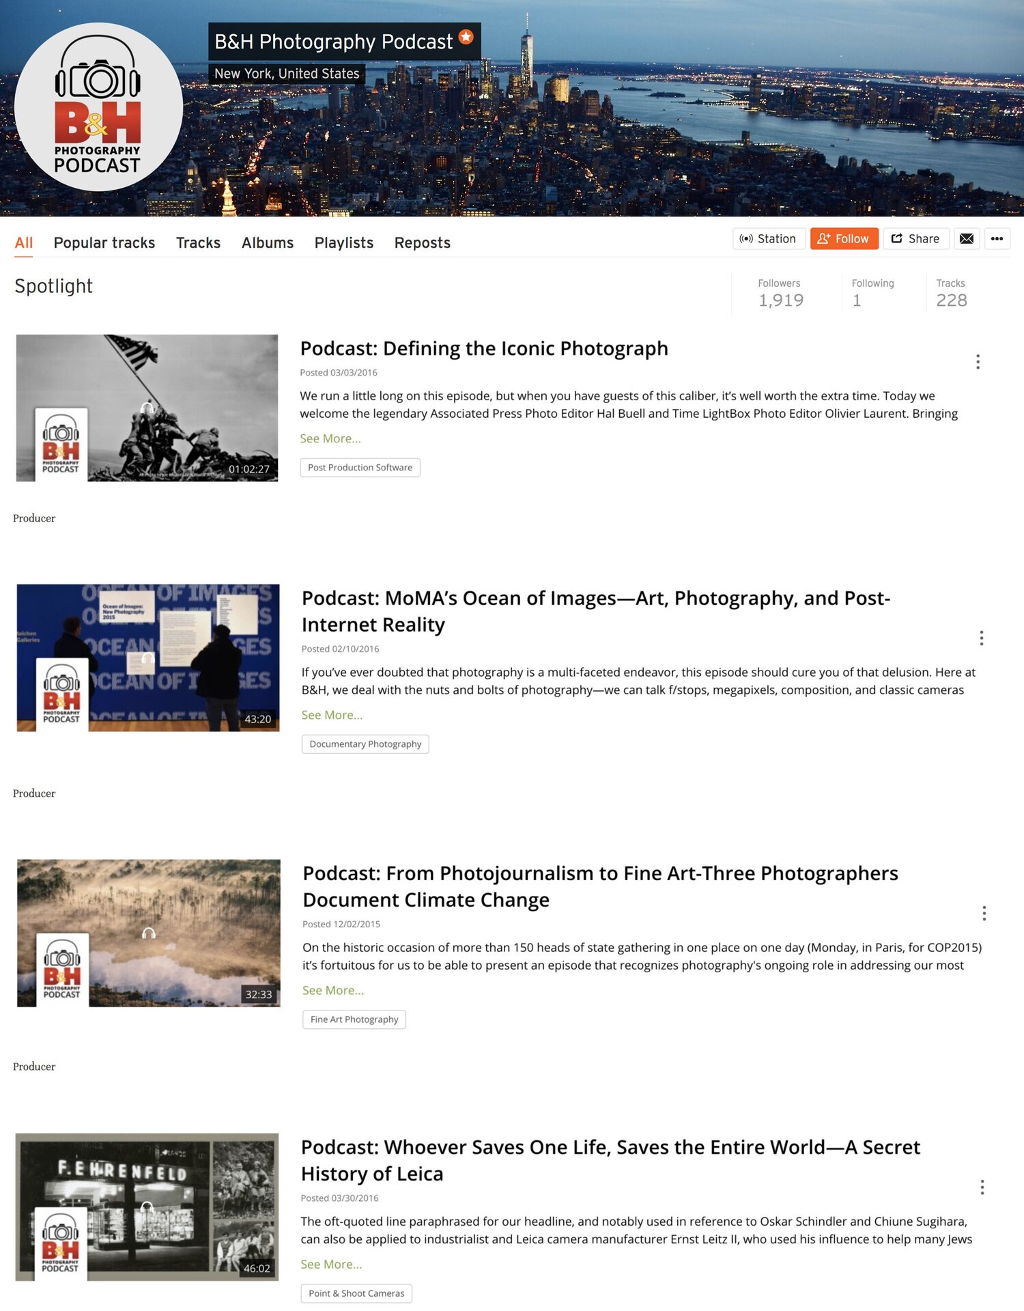
Task: Open the Iwo Jima flag raising thumbnail
Action: (x=147, y=408)
